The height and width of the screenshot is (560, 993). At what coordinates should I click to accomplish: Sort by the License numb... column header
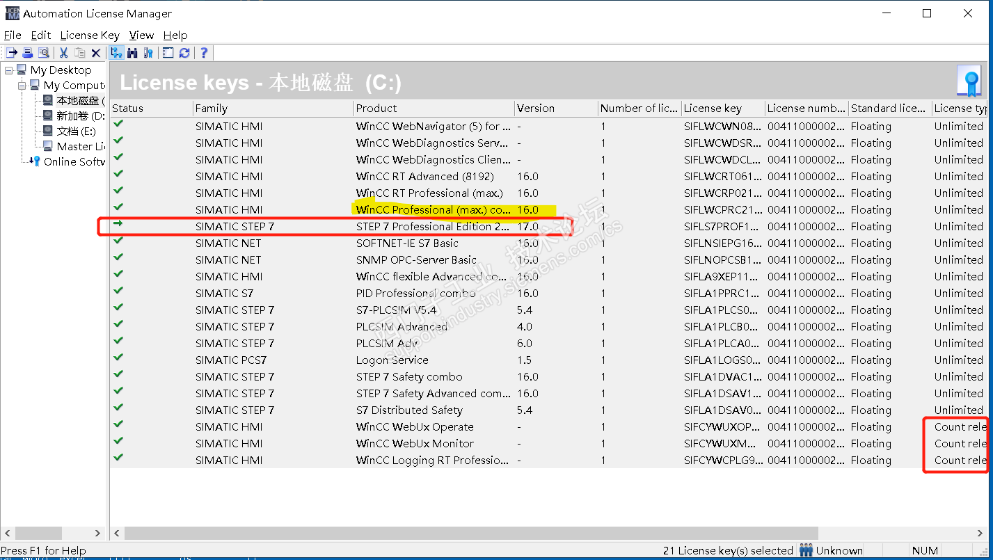pos(807,108)
